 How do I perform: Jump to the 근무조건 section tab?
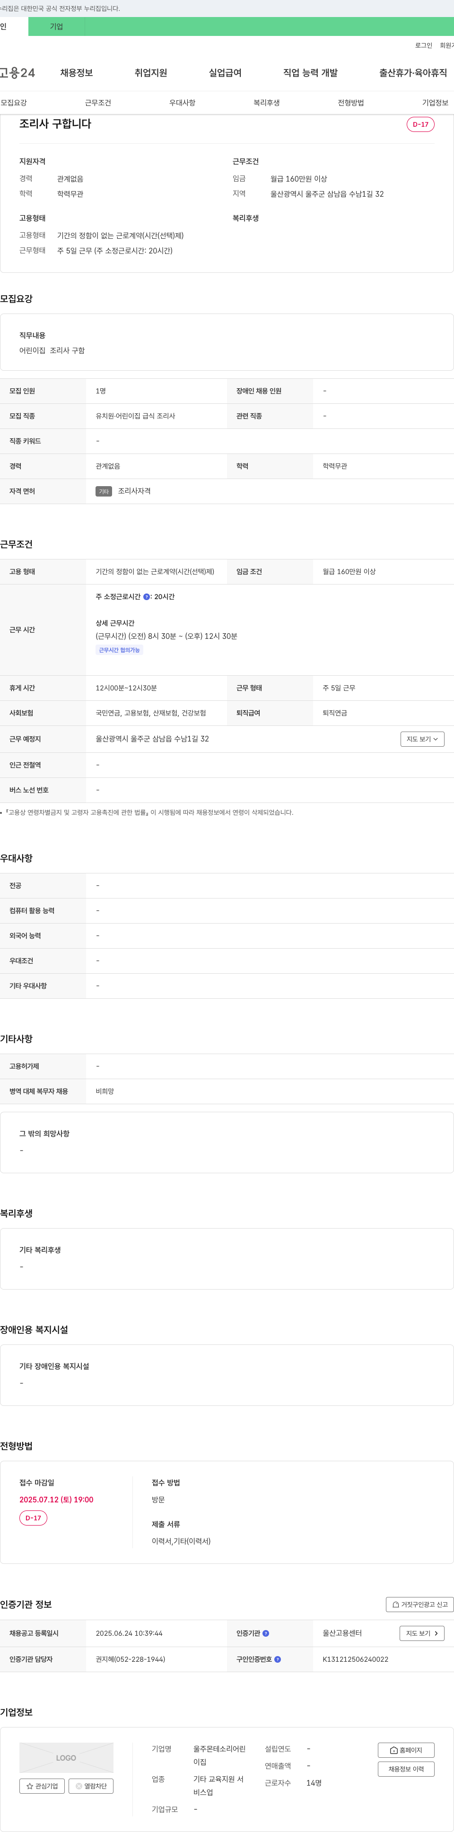pos(98,103)
